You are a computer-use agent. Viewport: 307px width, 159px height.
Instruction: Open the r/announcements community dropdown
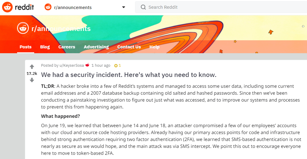tap(85, 7)
